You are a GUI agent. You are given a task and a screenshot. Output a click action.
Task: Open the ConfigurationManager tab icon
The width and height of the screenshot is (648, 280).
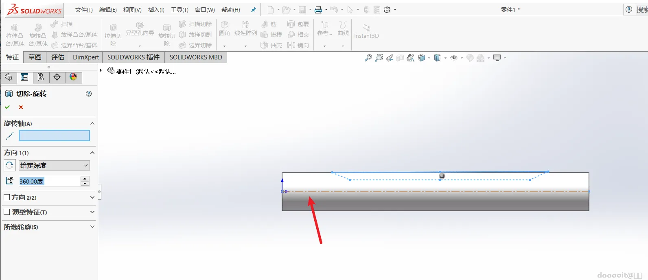click(x=41, y=77)
